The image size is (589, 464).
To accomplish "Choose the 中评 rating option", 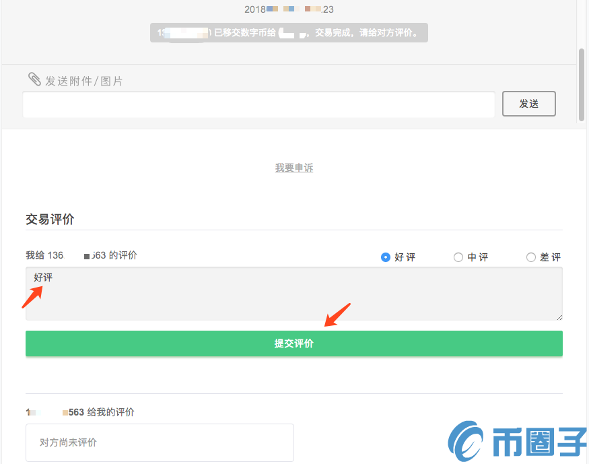I will (x=458, y=257).
